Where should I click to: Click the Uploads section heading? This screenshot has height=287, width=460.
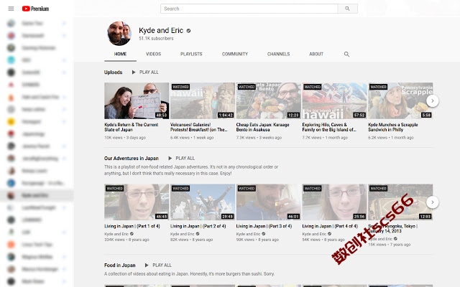coord(114,72)
